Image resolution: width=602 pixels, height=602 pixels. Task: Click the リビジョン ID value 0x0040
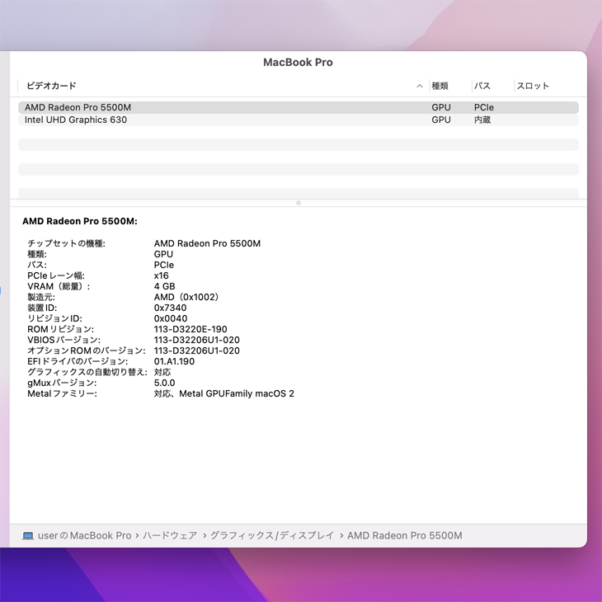click(x=171, y=318)
